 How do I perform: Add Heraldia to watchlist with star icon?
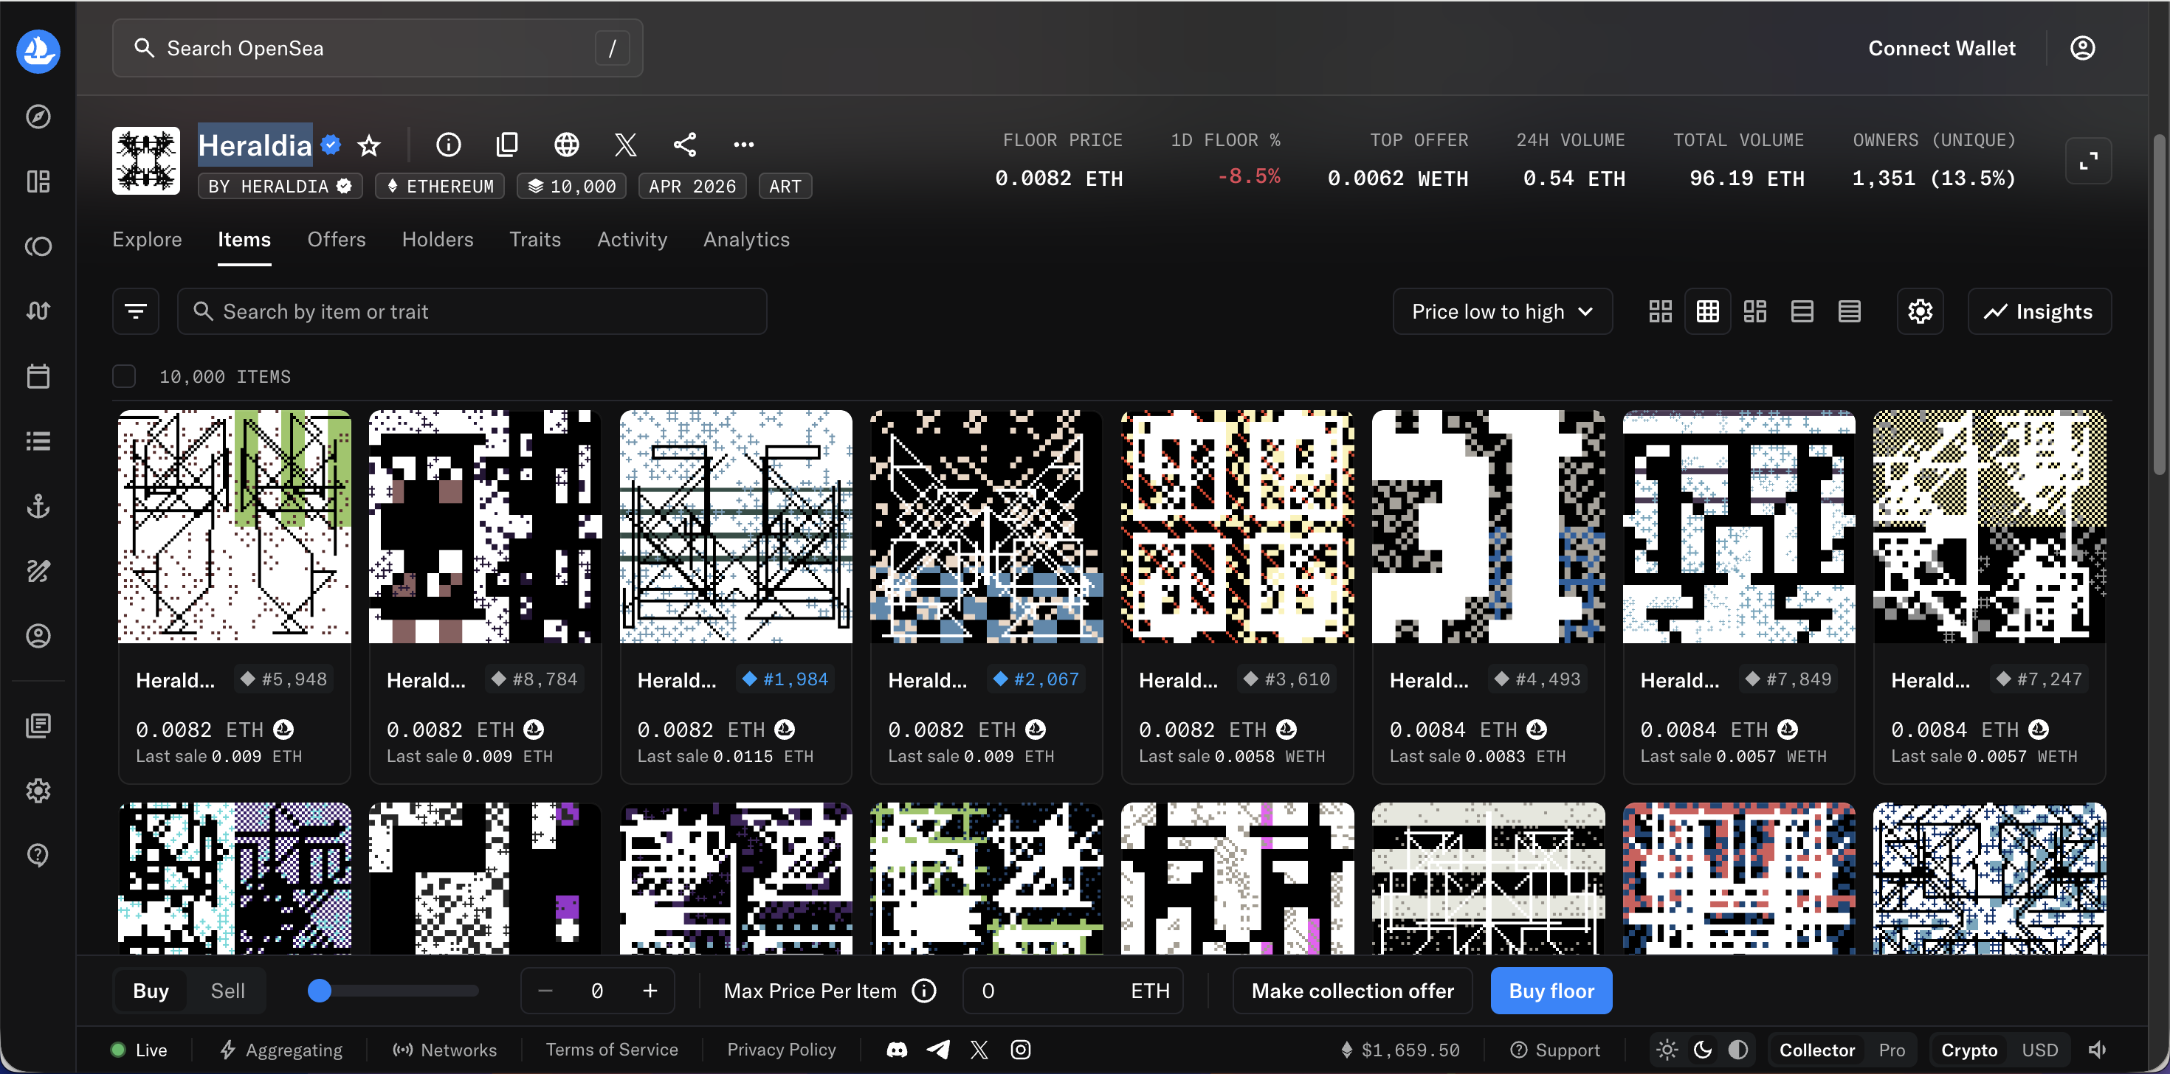click(x=369, y=145)
